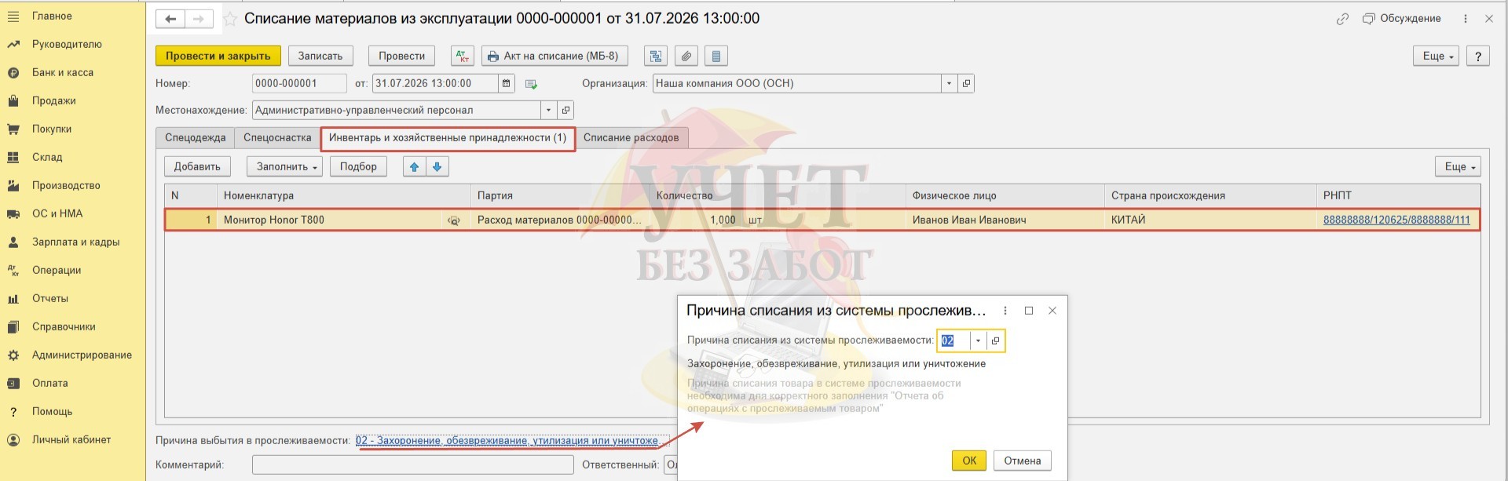Viewport: 1508px width, 481px height.
Task: Add document to favorites with star icon
Action: (230, 19)
